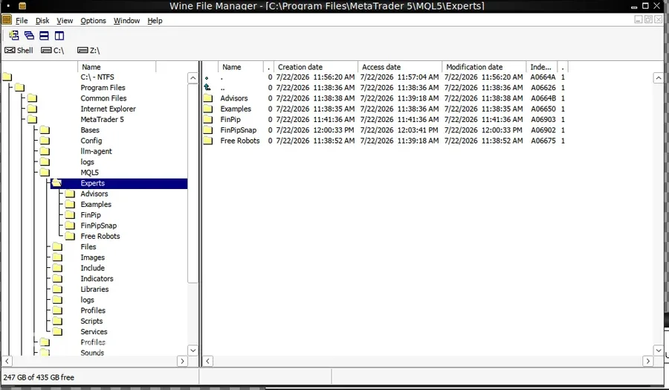
Task: Select Program Files in the tree
Action: click(103, 88)
